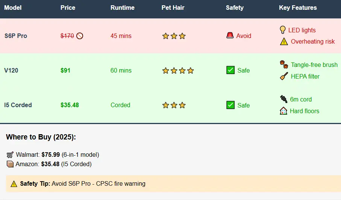Click the V120 model name
The height and width of the screenshot is (200, 341).
pyautogui.click(x=11, y=70)
